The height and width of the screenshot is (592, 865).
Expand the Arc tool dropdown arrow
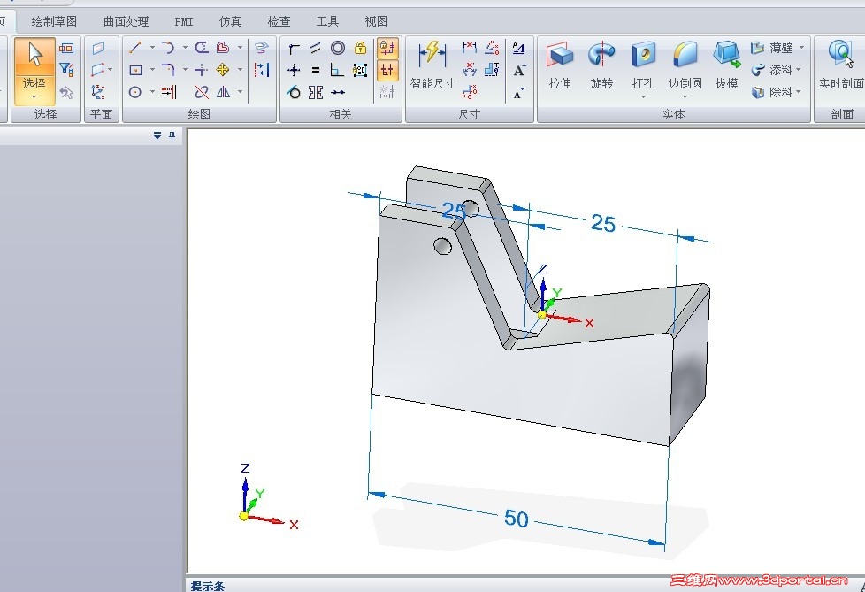click(x=185, y=48)
